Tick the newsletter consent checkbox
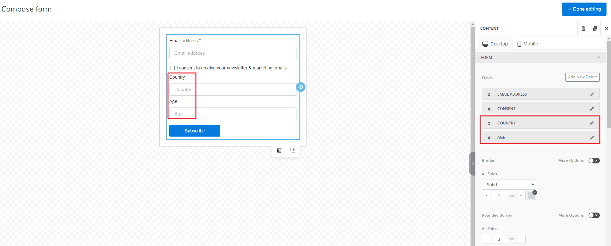The width and height of the screenshot is (611, 246). click(x=173, y=68)
